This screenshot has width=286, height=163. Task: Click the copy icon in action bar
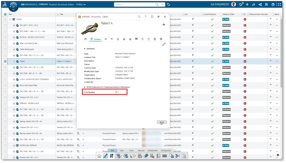[x=172, y=156]
